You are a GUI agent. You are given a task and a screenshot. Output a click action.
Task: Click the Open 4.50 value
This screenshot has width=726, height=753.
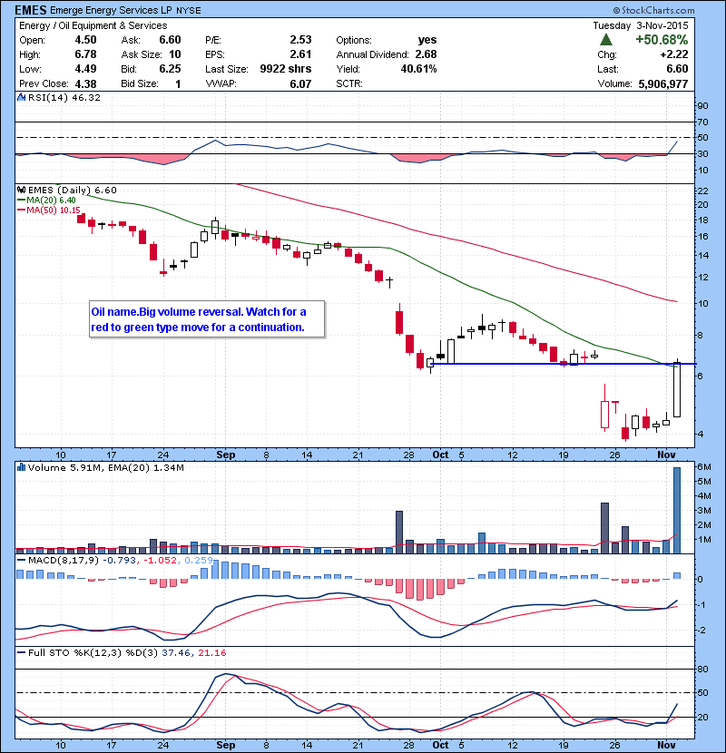point(85,40)
